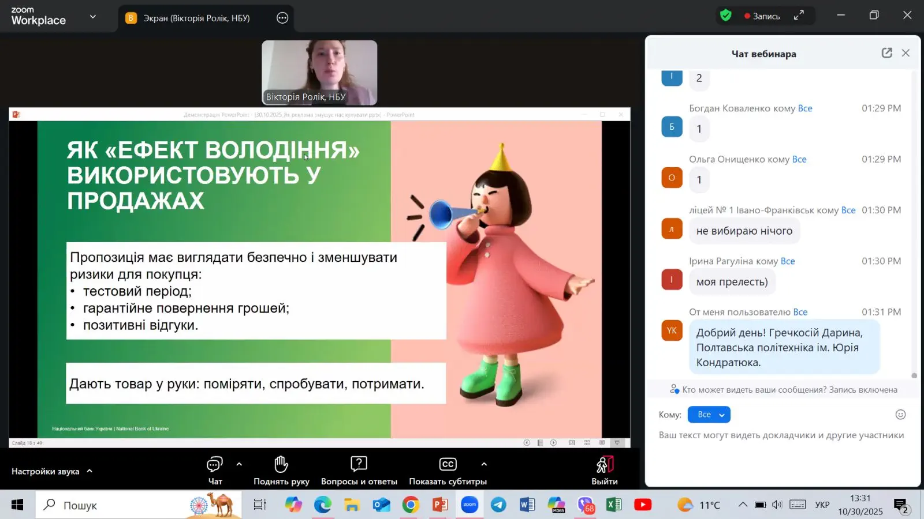Click the chat message input field
The width and height of the screenshot is (924, 519).
(x=781, y=435)
